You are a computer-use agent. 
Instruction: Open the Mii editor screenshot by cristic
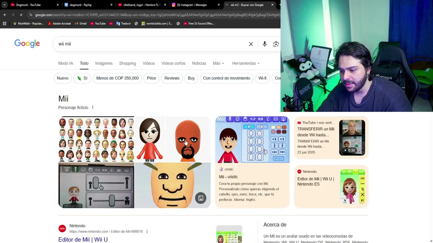252,140
